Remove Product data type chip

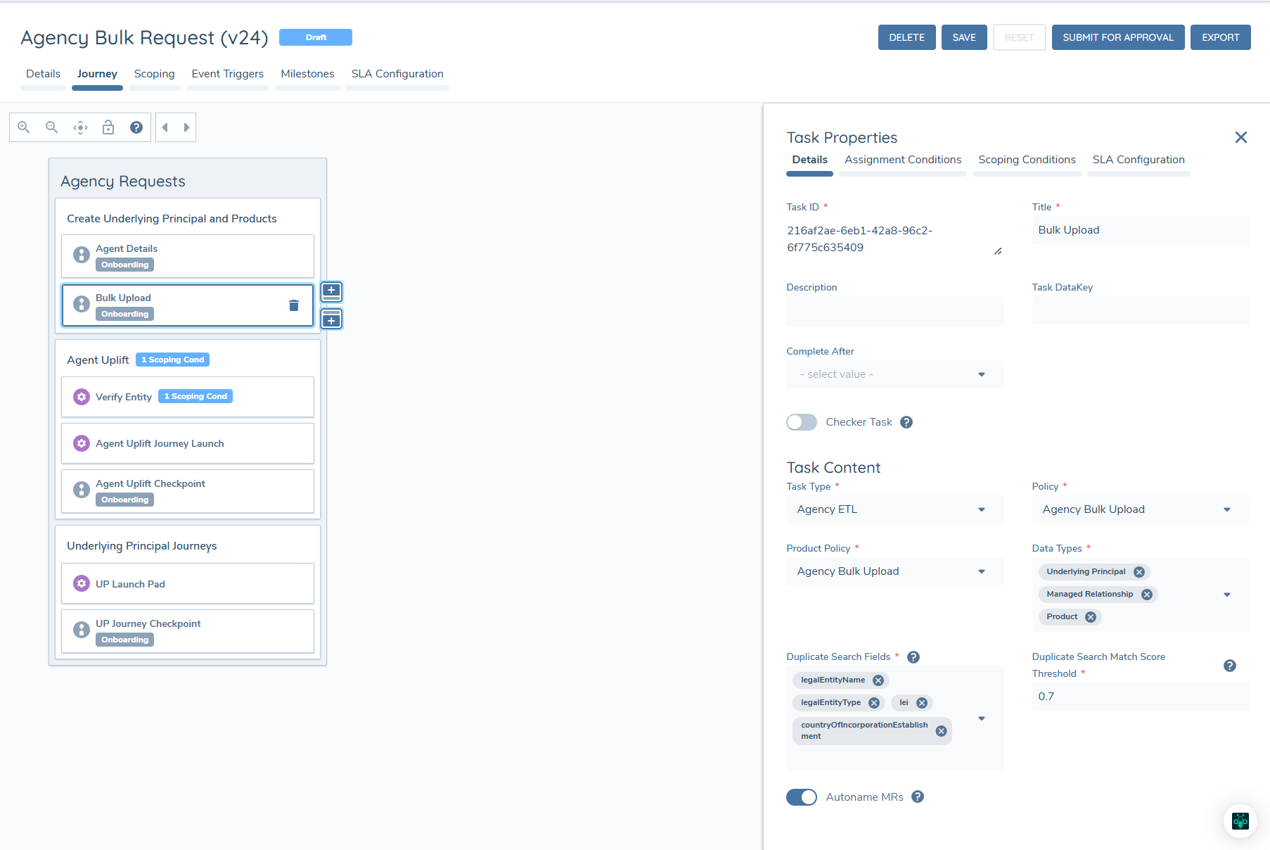(1091, 617)
